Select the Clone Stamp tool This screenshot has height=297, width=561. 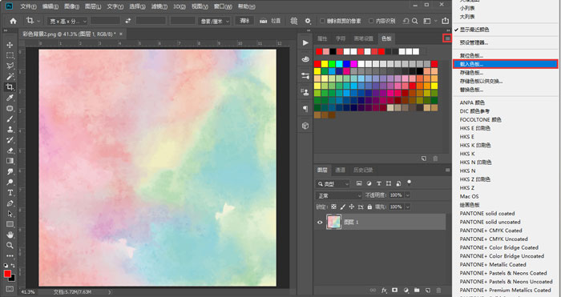[x=10, y=130]
